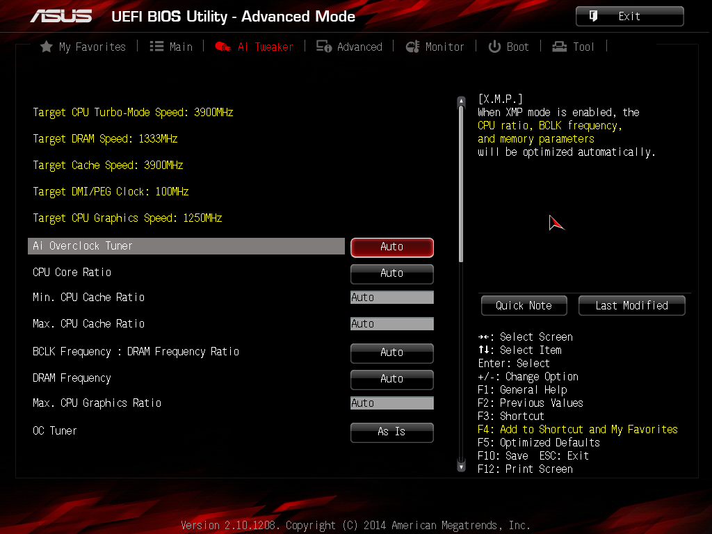Select the Max. CPU Graphics Ratio label
This screenshot has height=534, width=712.
tap(97, 403)
